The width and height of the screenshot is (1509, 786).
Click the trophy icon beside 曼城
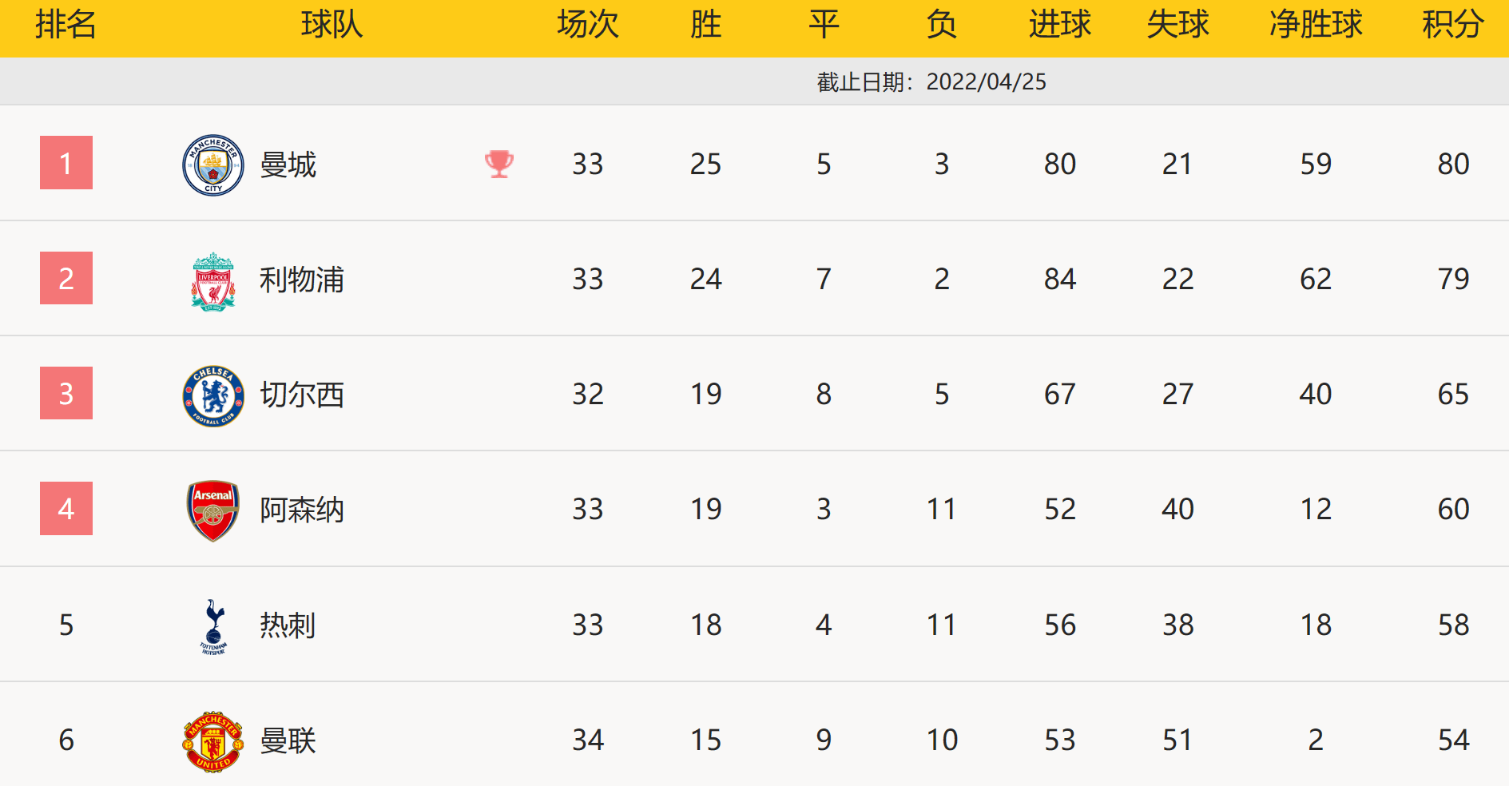499,164
